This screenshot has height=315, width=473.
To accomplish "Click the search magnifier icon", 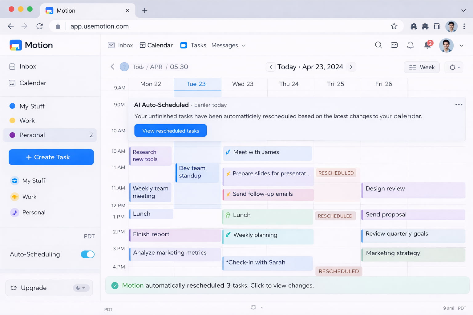I will [x=378, y=45].
